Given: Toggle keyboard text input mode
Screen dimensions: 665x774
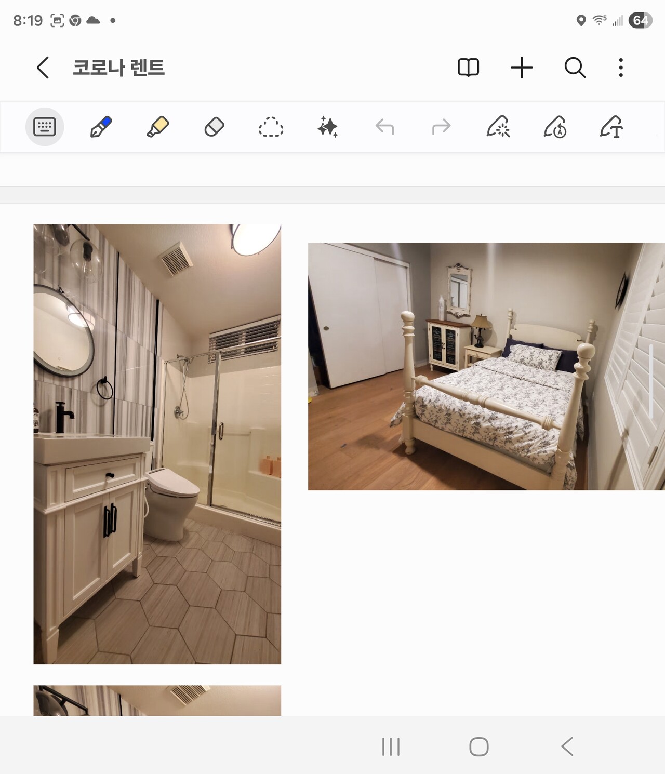Looking at the screenshot, I should tap(45, 127).
